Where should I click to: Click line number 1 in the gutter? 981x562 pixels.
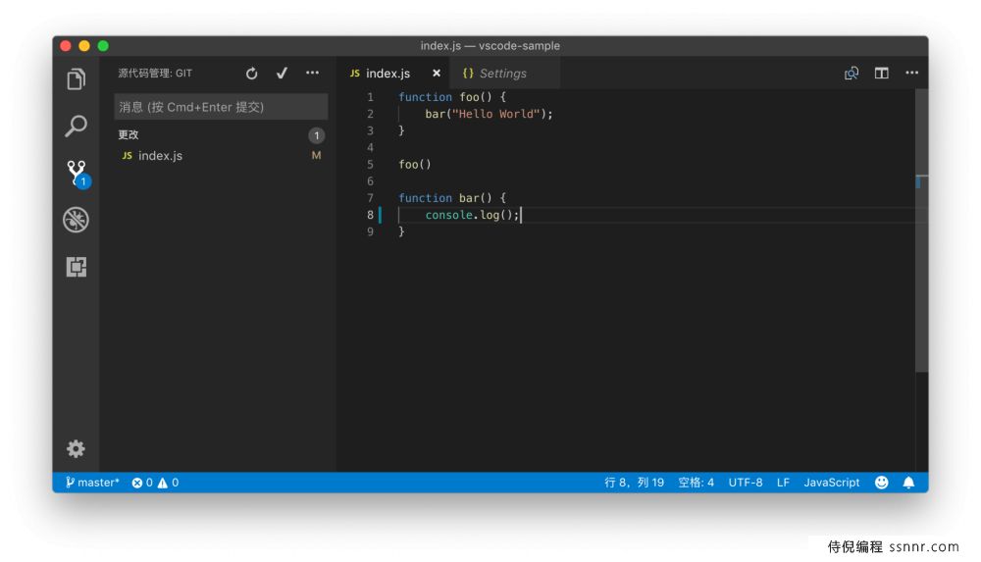371,97
